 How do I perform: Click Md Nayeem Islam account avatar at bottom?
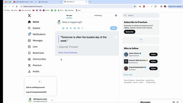click(30, 100)
